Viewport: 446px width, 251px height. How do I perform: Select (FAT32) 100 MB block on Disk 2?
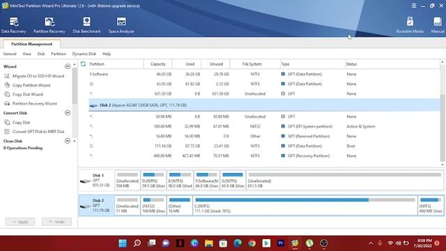click(153, 206)
